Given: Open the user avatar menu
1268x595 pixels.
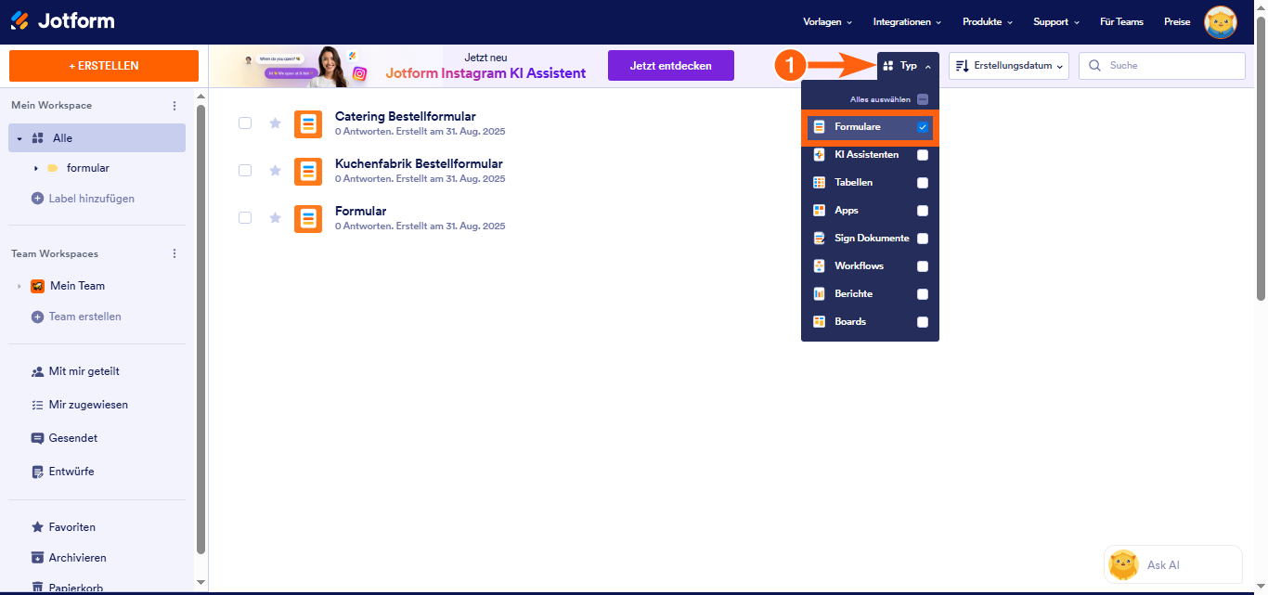Looking at the screenshot, I should coord(1220,22).
